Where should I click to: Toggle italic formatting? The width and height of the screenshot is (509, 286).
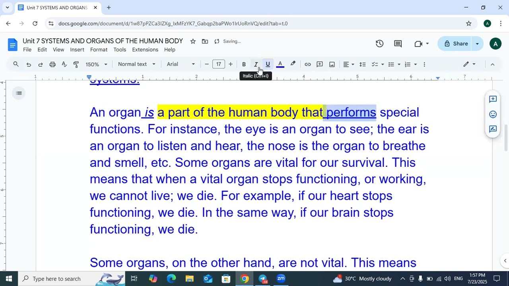pyautogui.click(x=256, y=64)
